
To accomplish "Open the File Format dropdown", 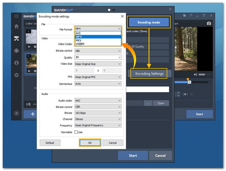I will point(98,29).
